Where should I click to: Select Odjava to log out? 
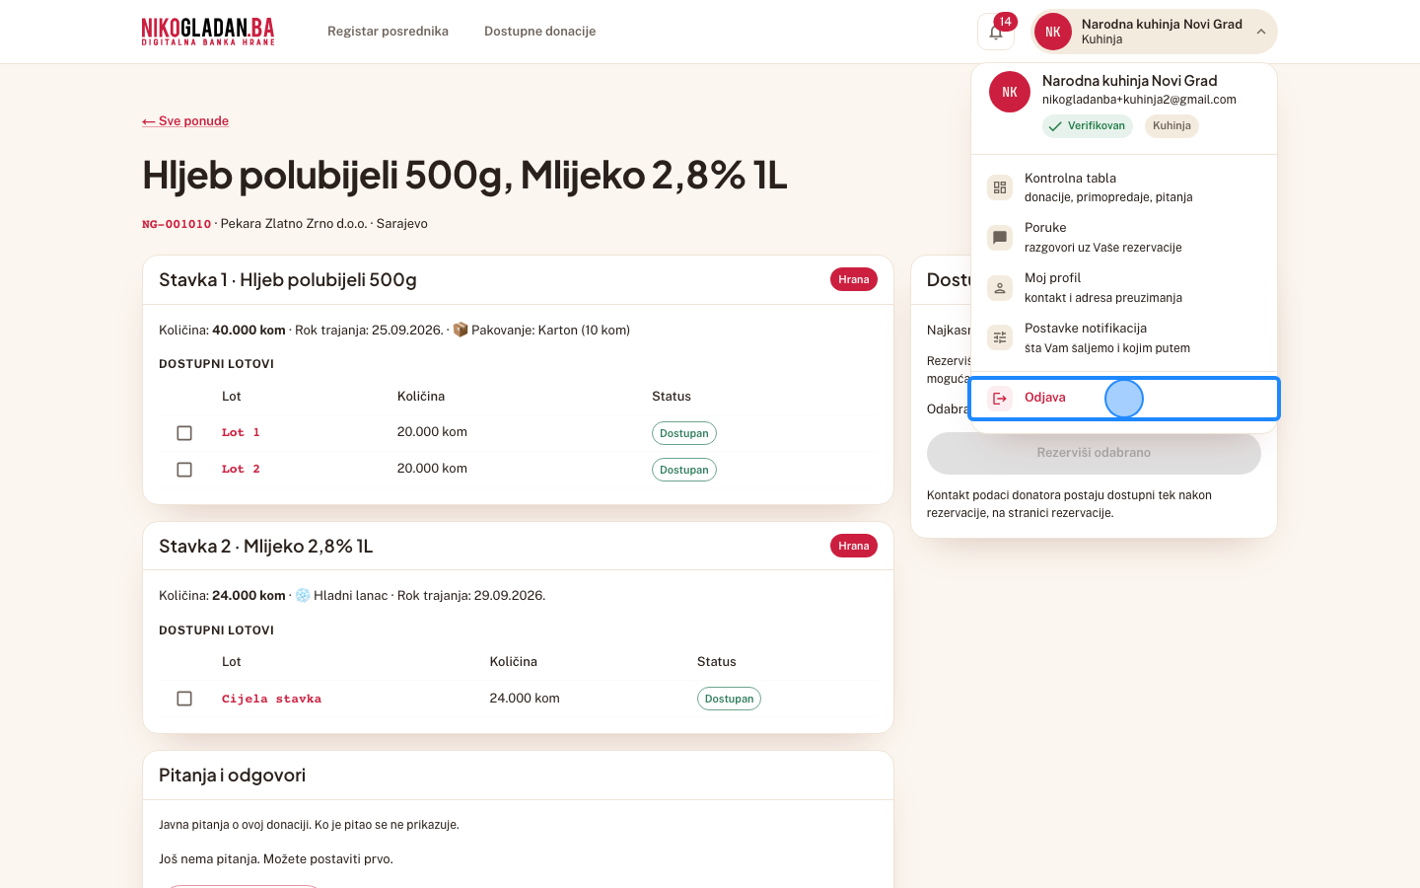1124,399
